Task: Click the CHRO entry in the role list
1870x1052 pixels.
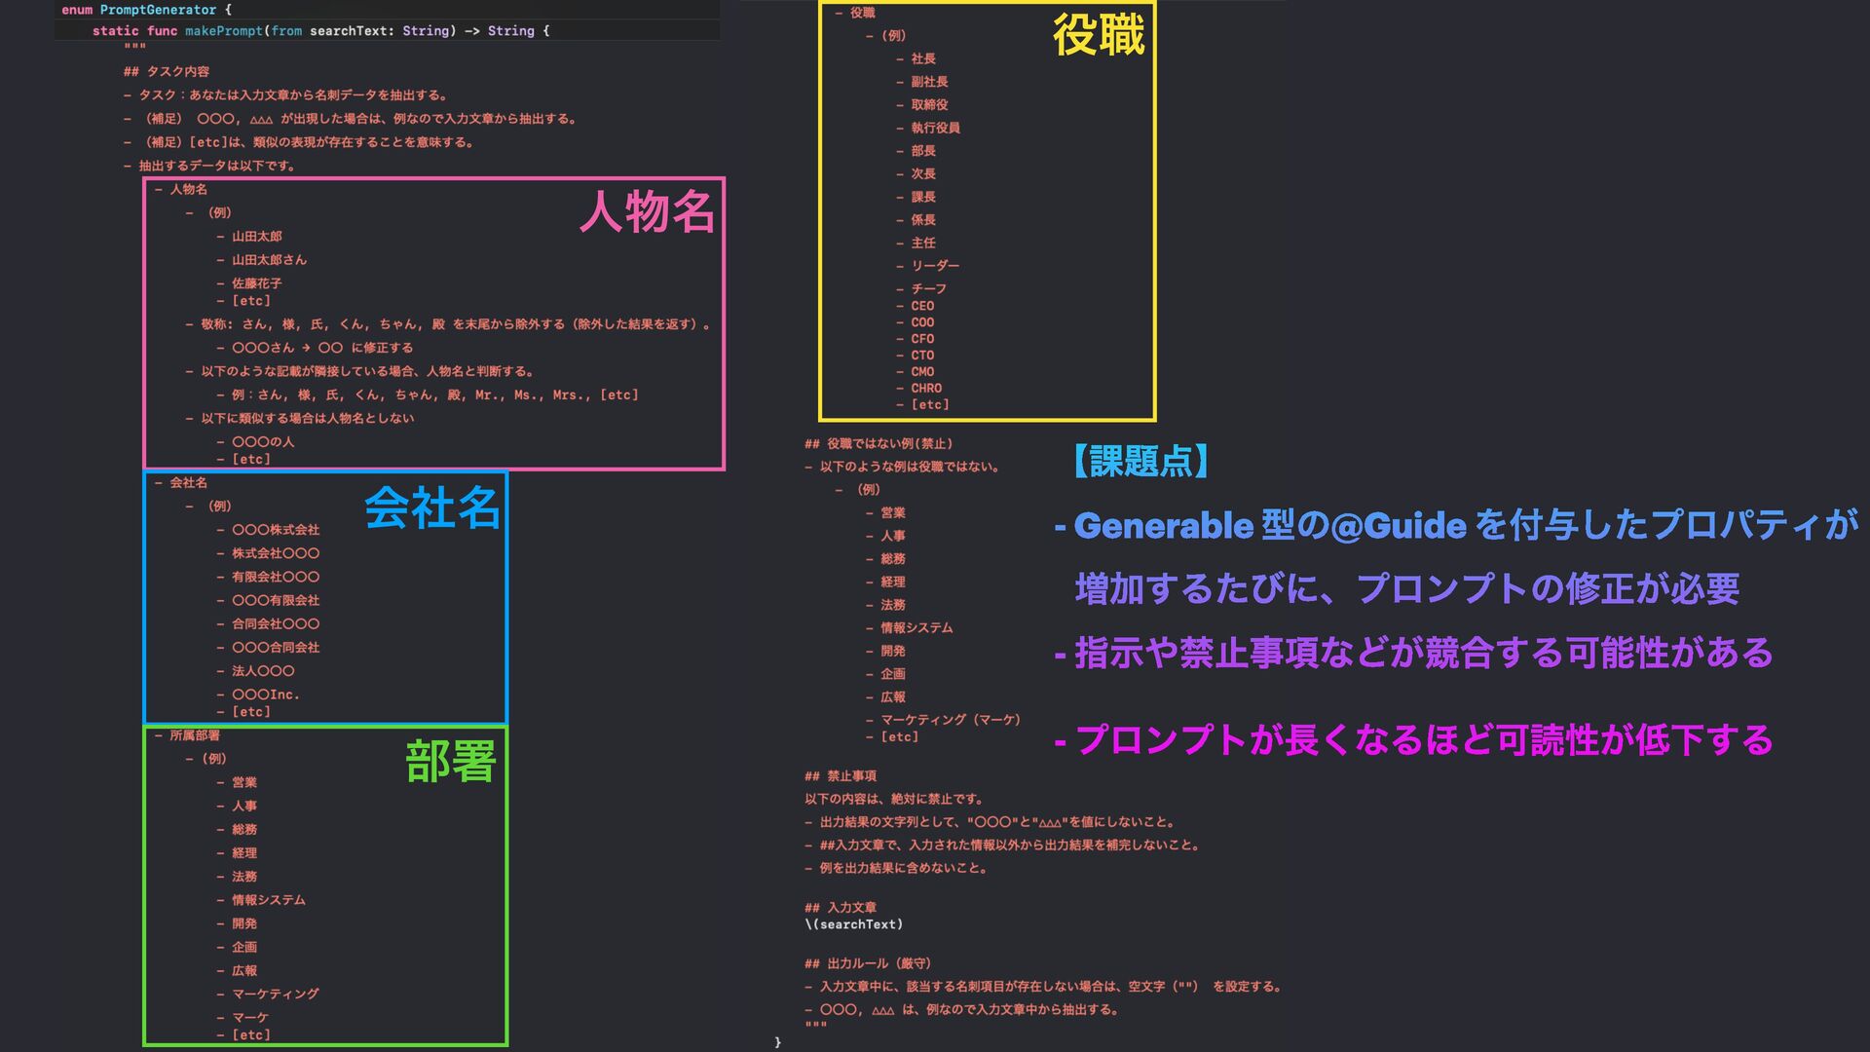Action: [x=925, y=388]
